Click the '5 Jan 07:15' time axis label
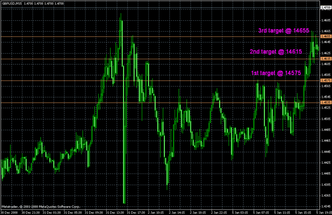The width and height of the screenshot is (332, 215). [261, 213]
